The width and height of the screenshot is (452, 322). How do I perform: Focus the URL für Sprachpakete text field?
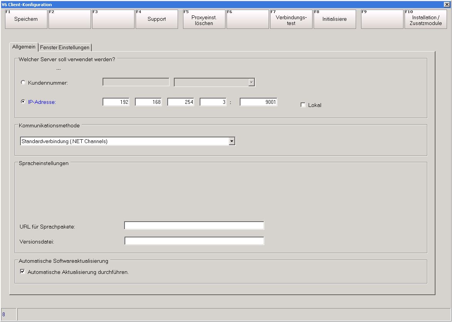coord(194,225)
